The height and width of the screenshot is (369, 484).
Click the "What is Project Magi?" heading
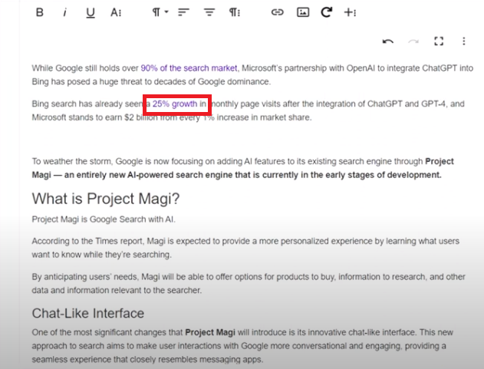coord(105,199)
